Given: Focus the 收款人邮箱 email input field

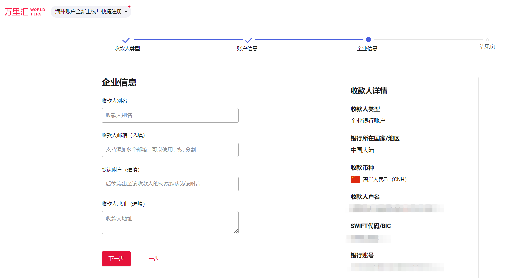Looking at the screenshot, I should [x=170, y=150].
